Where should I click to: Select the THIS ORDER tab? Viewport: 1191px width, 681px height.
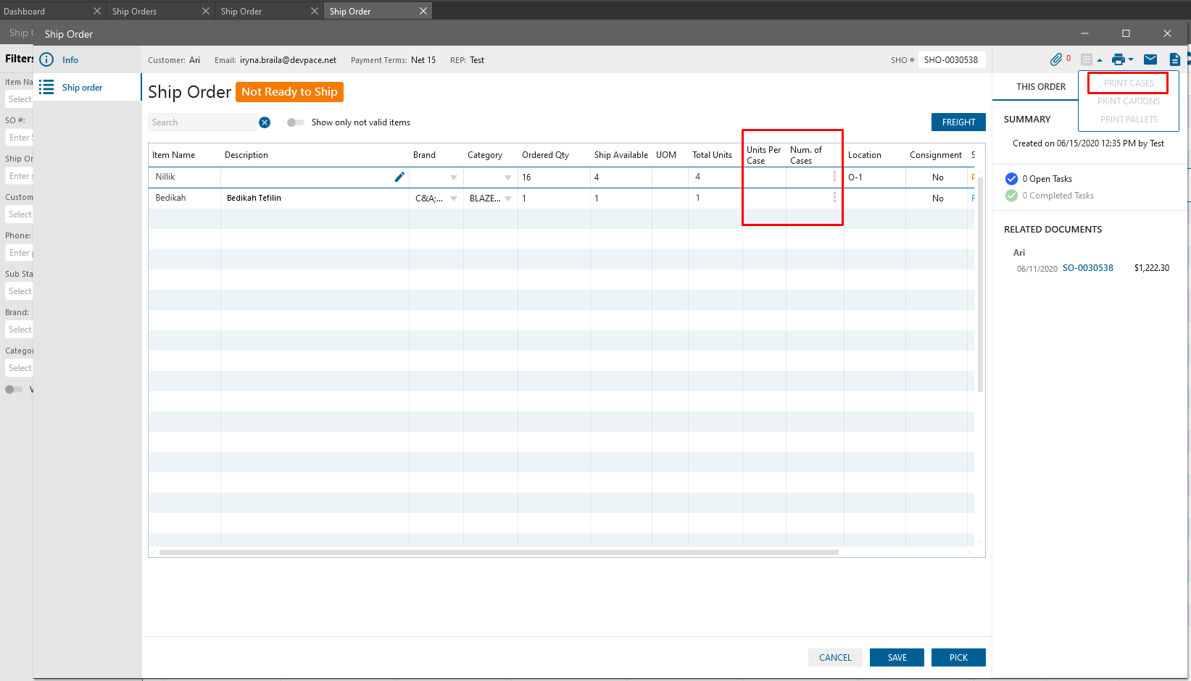pyautogui.click(x=1041, y=87)
